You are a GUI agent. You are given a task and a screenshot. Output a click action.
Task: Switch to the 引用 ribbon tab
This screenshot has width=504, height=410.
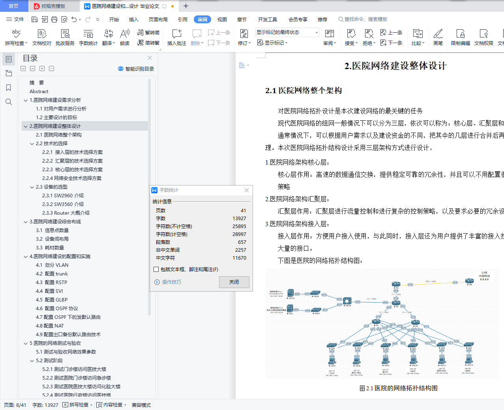click(182, 19)
